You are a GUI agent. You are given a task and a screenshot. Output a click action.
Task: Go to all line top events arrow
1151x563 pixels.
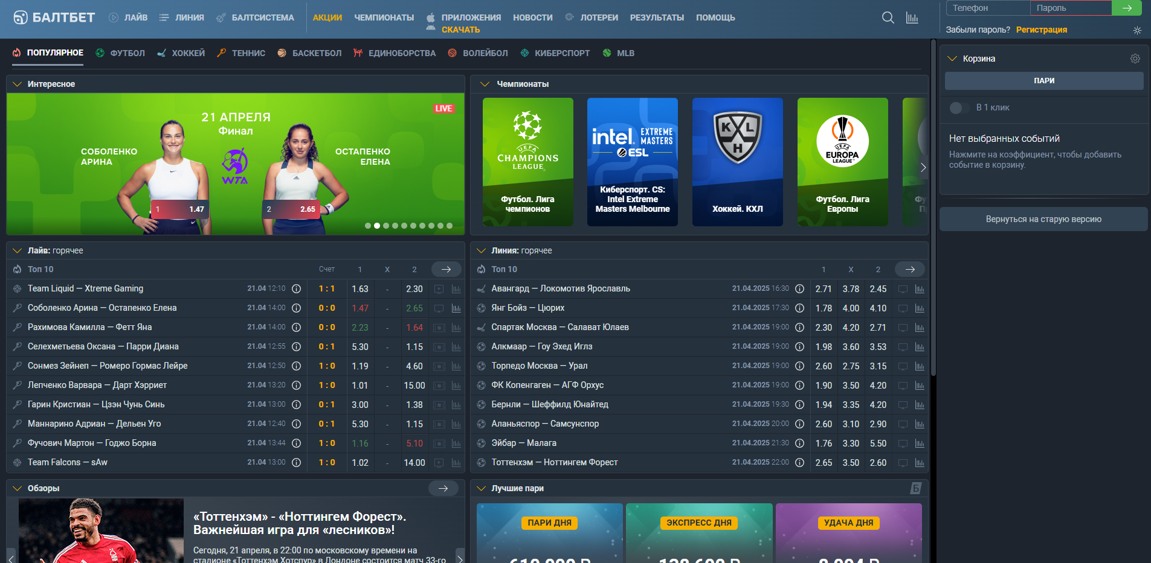910,269
